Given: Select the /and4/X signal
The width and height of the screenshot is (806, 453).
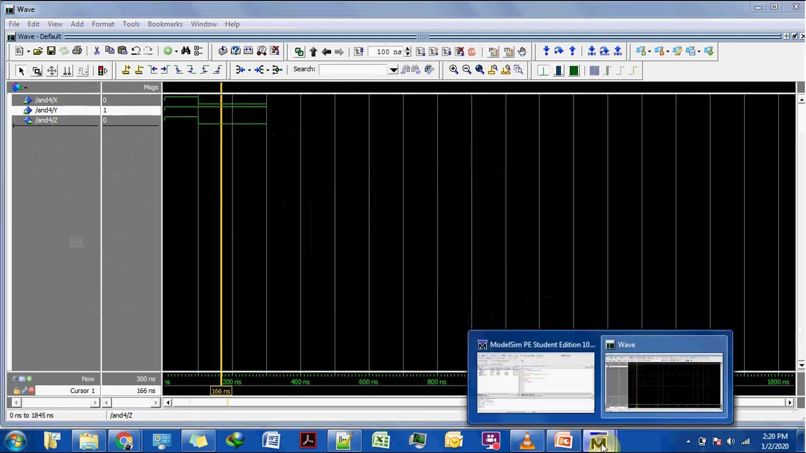Looking at the screenshot, I should (x=46, y=100).
